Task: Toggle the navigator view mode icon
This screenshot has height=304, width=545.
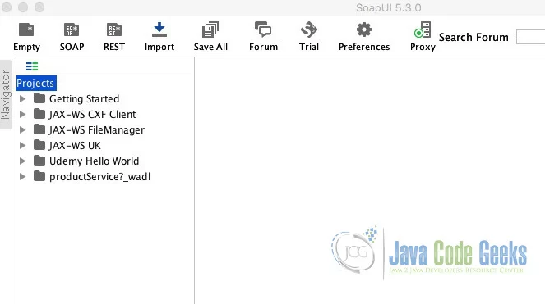Action: click(32, 66)
